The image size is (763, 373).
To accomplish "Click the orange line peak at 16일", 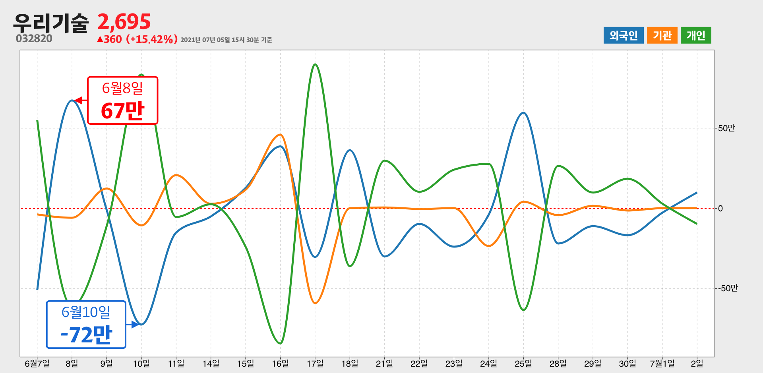I will pos(280,135).
